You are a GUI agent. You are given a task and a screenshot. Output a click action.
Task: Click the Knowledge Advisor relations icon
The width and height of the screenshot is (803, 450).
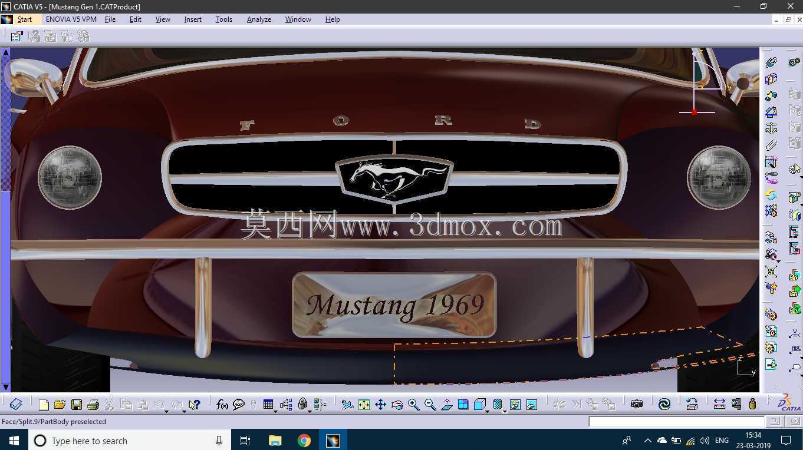(286, 405)
